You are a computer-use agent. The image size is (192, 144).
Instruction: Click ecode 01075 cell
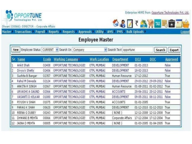point(47,102)
